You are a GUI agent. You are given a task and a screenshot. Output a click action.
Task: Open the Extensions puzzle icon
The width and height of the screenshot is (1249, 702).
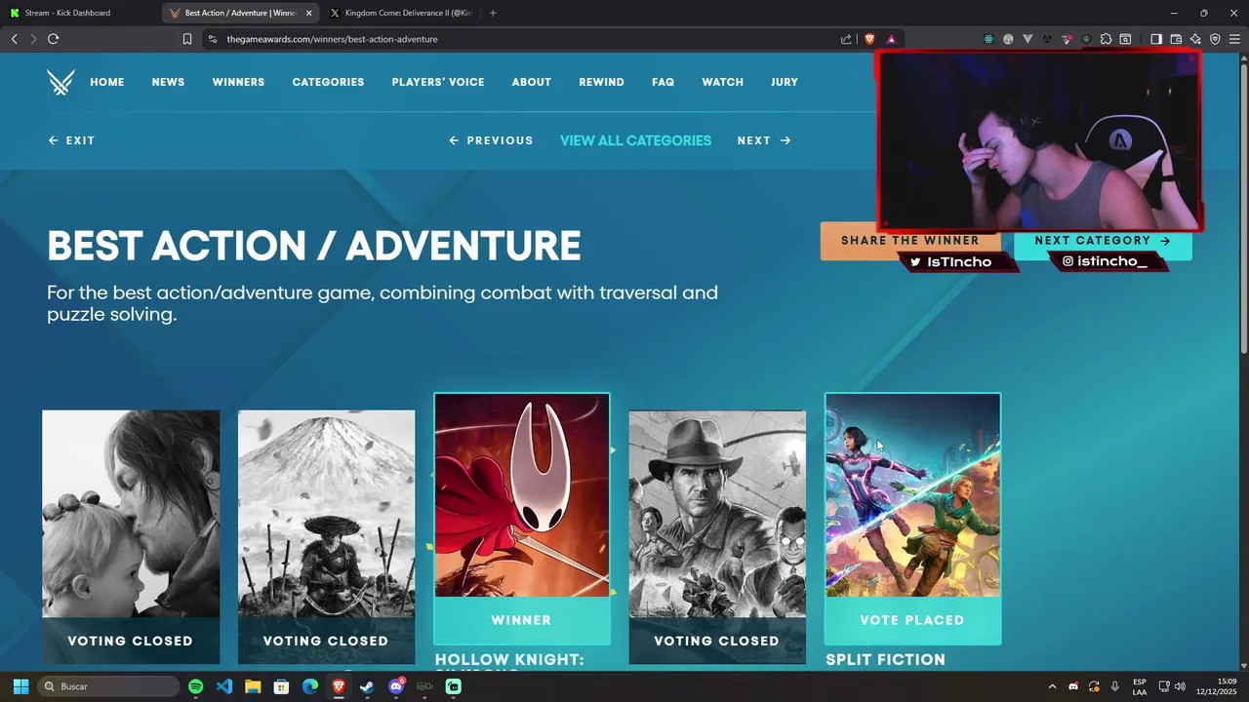click(1106, 39)
